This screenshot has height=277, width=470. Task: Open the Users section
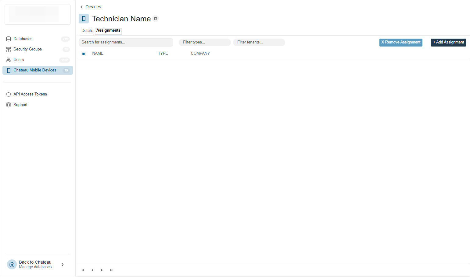click(x=38, y=60)
